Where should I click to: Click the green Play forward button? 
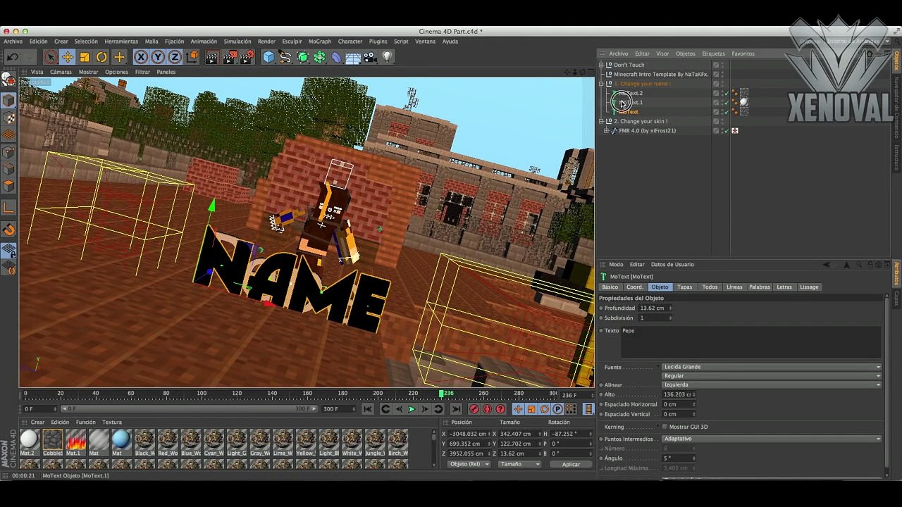click(x=412, y=409)
